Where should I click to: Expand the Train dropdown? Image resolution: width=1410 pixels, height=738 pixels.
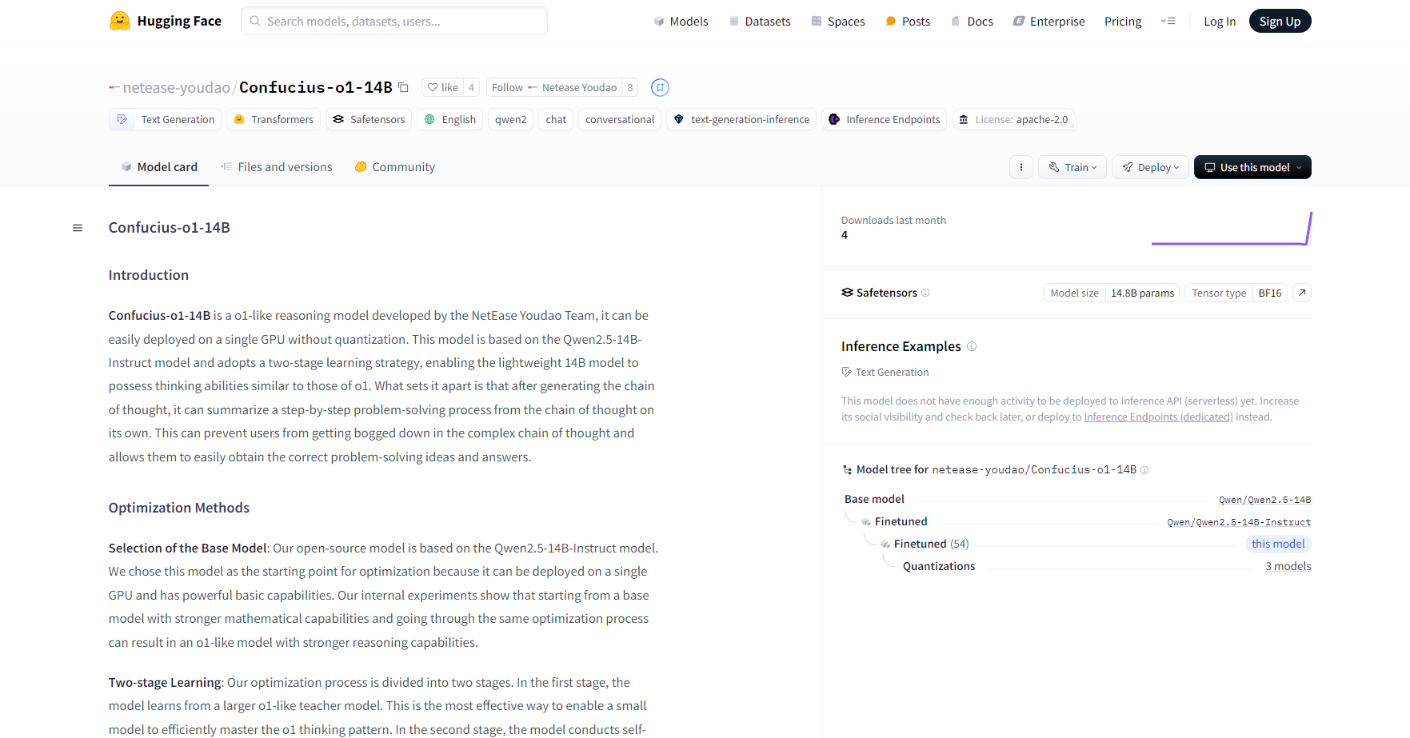[1072, 167]
